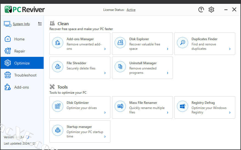Click the Duplicates Finder magnifier icon
Screen dimensions: 241x150
[x=183, y=43]
